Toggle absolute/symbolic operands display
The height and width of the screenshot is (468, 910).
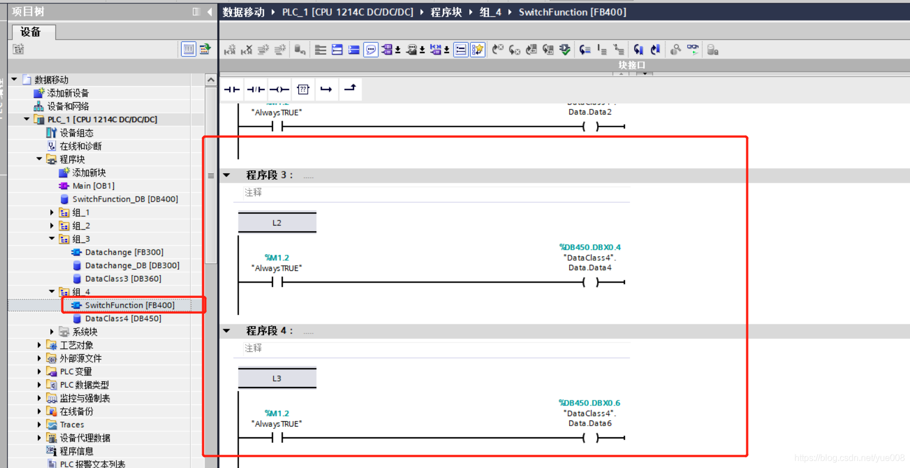tap(387, 50)
